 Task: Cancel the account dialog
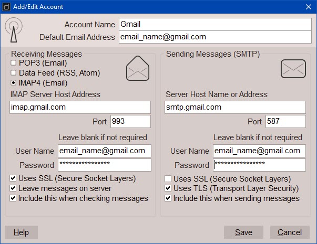pos(290,232)
